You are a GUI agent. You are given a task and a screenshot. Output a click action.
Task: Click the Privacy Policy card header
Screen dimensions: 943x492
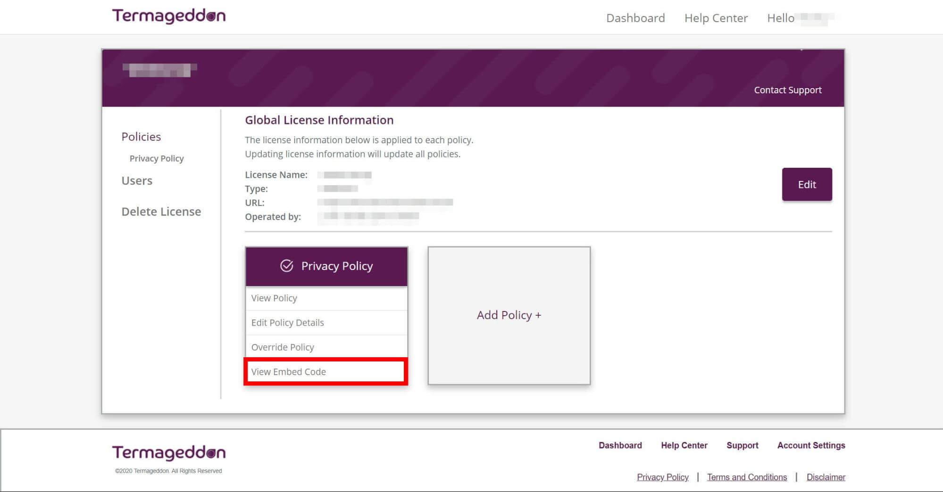pos(326,266)
